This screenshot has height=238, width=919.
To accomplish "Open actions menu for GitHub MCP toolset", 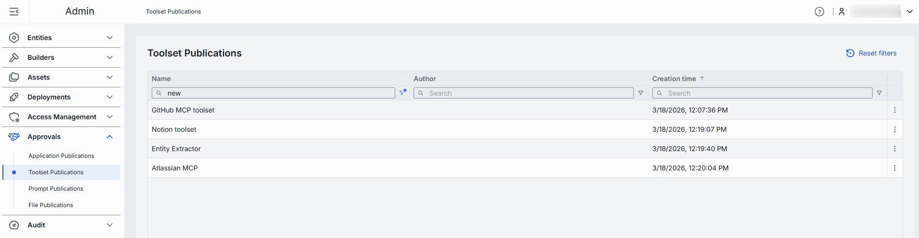I will pyautogui.click(x=894, y=110).
